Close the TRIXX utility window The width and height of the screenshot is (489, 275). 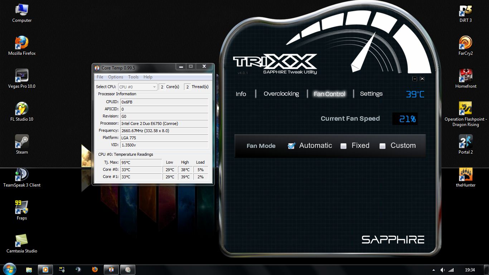tap(422, 79)
